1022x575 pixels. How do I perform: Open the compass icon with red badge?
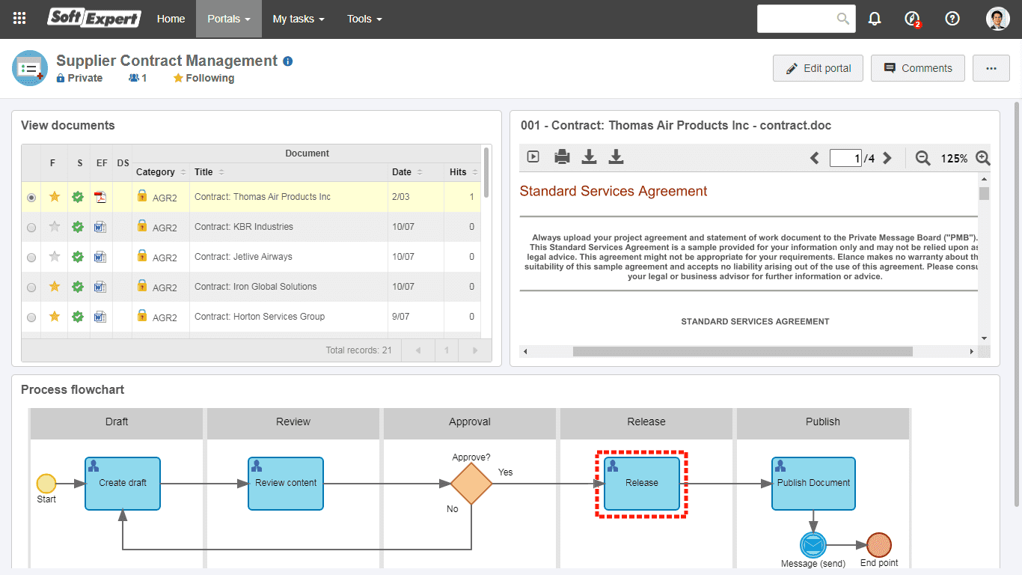coord(912,19)
